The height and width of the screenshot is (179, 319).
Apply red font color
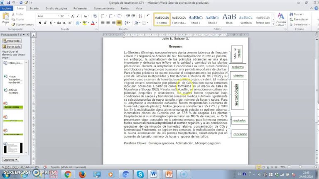(93, 23)
